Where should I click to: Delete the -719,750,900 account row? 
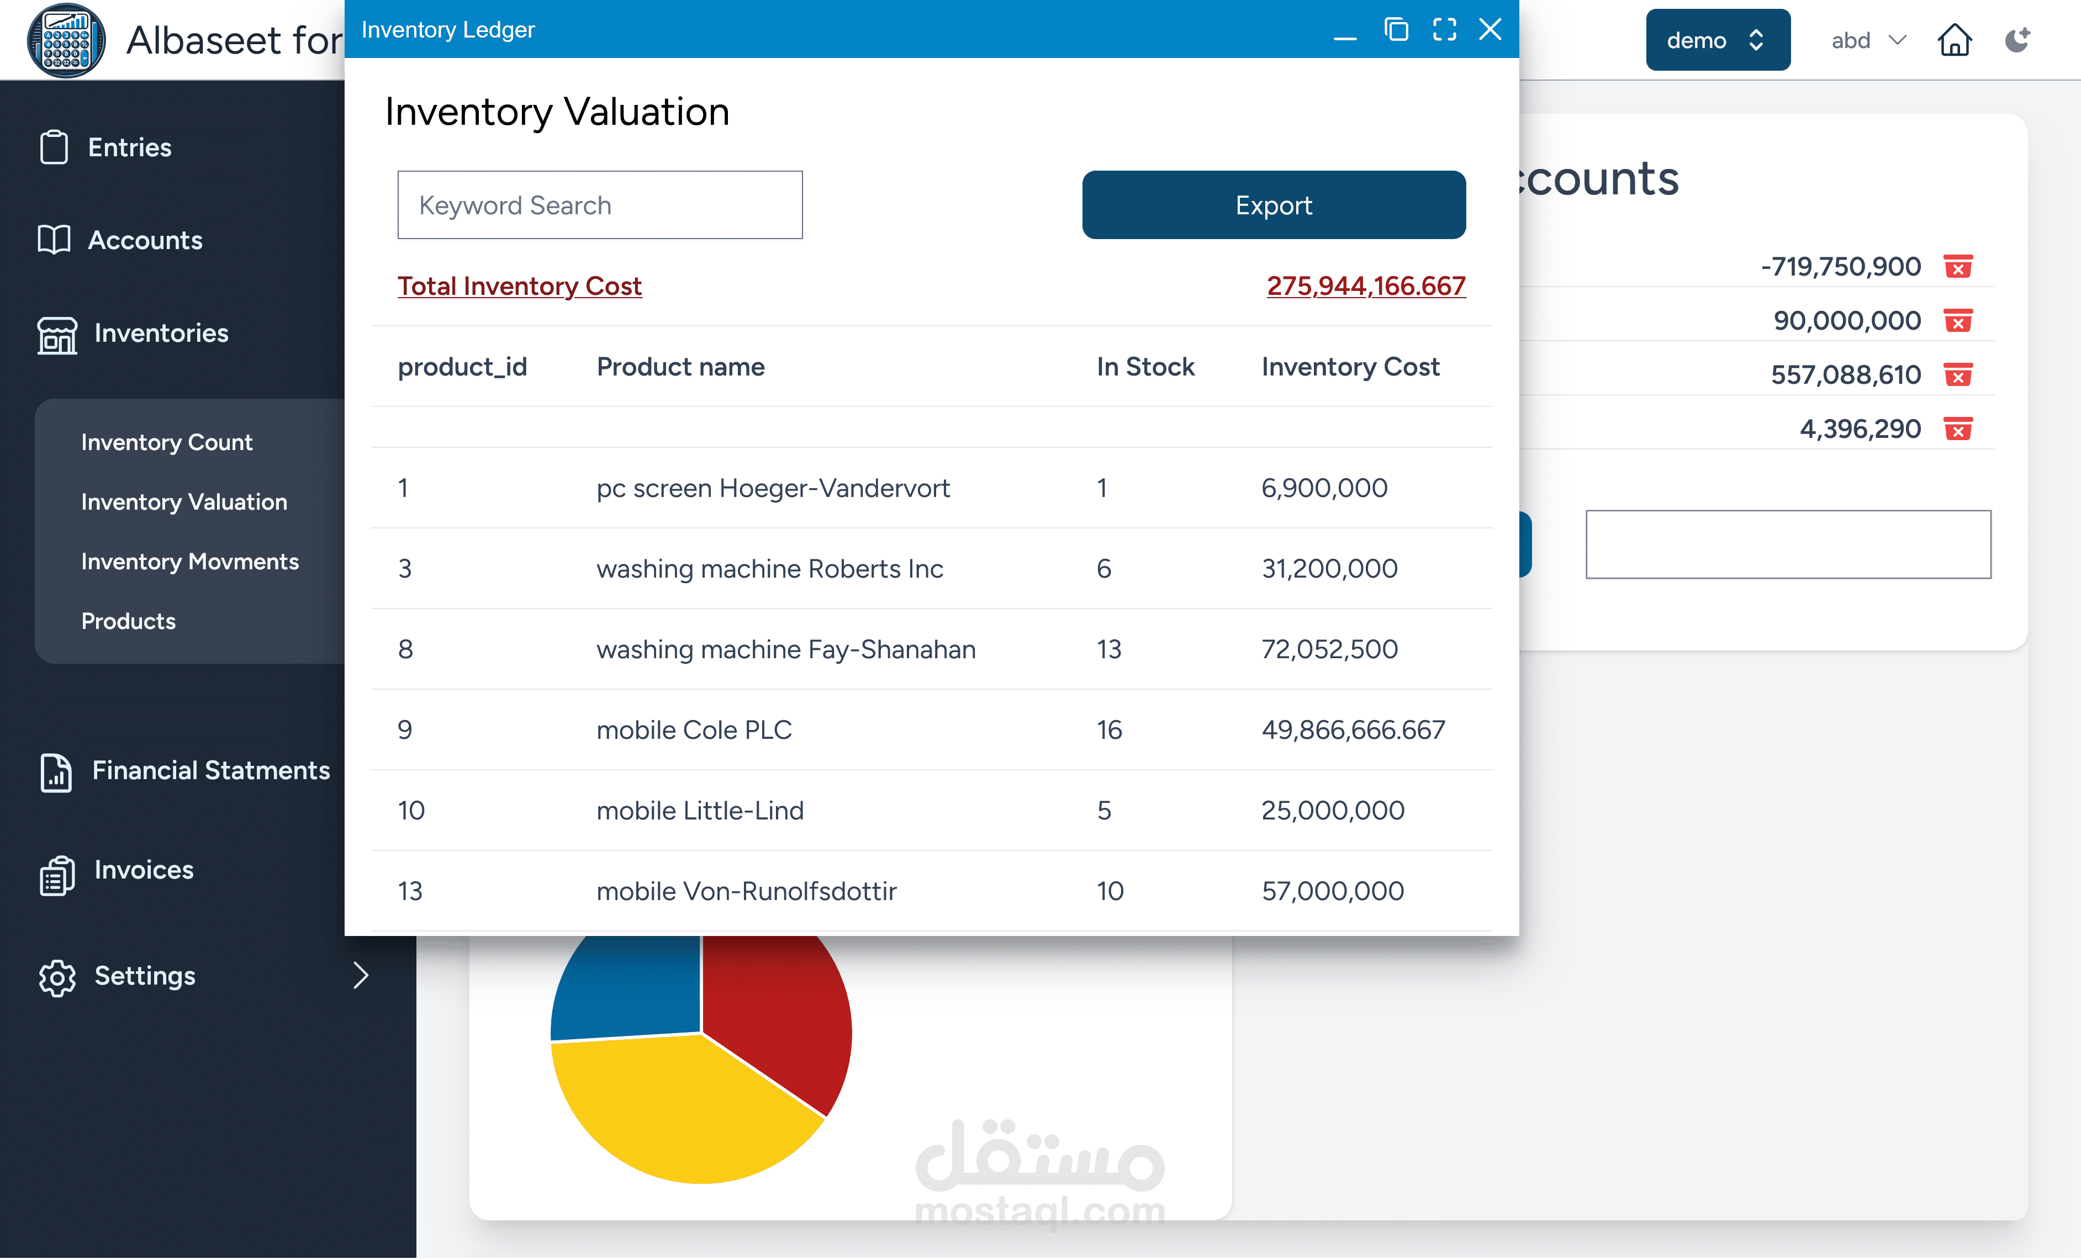coord(1958,267)
